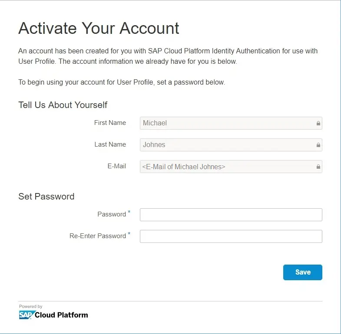The width and height of the screenshot is (341, 334).
Task: Click the asterisk beside Re-Enter Password label
Action: point(129,234)
